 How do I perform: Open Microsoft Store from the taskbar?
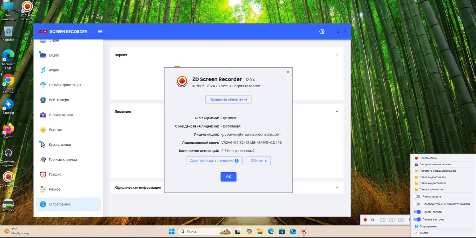point(282,231)
